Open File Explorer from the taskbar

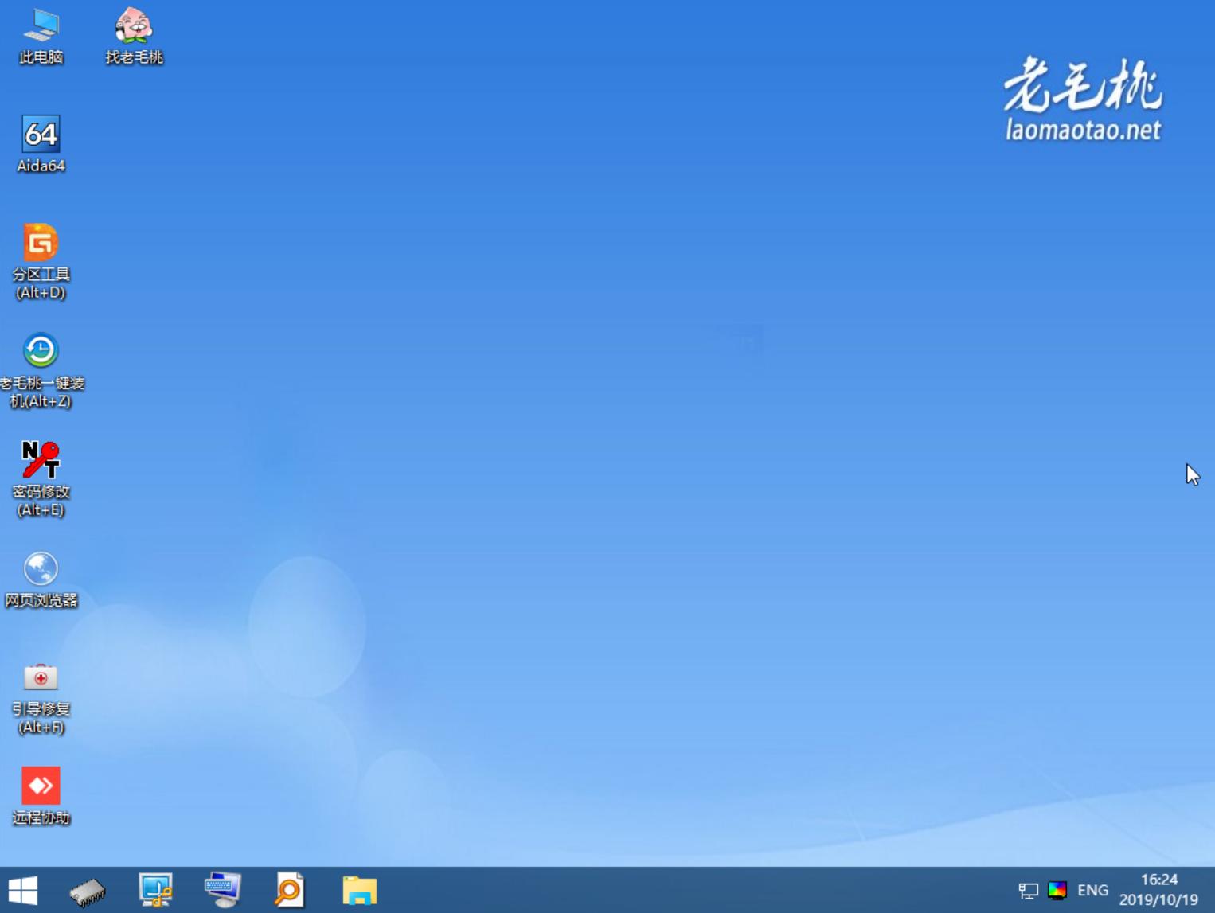coord(359,890)
